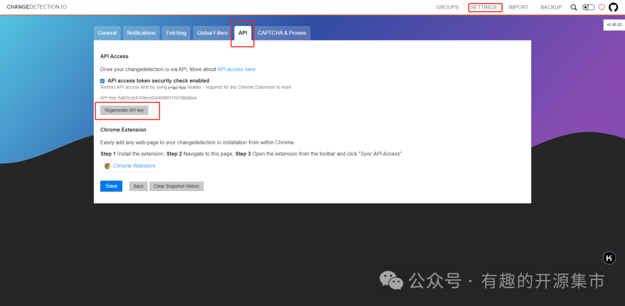Click the Regenerate API key button
The height and width of the screenshot is (306, 625).
124,110
